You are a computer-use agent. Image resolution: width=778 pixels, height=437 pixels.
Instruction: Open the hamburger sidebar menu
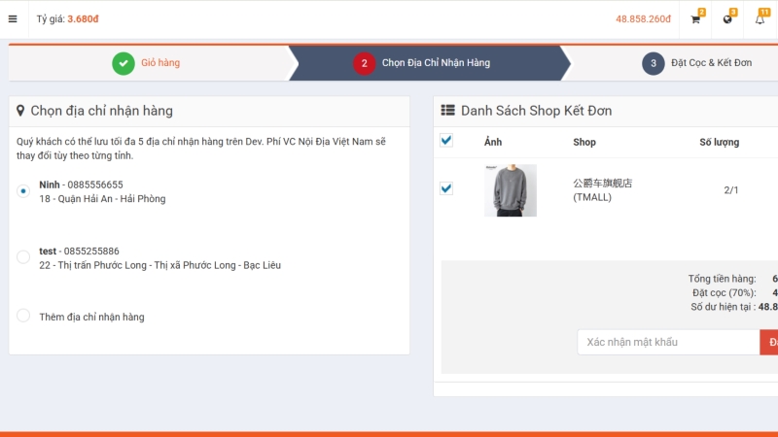click(x=13, y=18)
